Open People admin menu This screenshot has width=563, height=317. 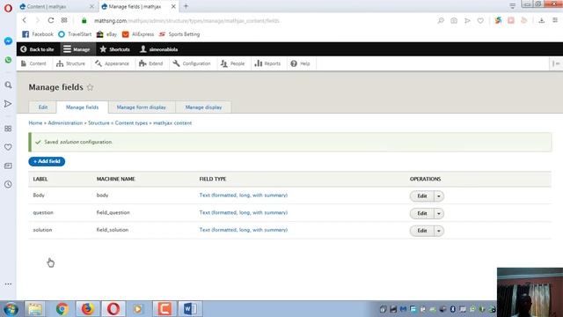coord(232,63)
